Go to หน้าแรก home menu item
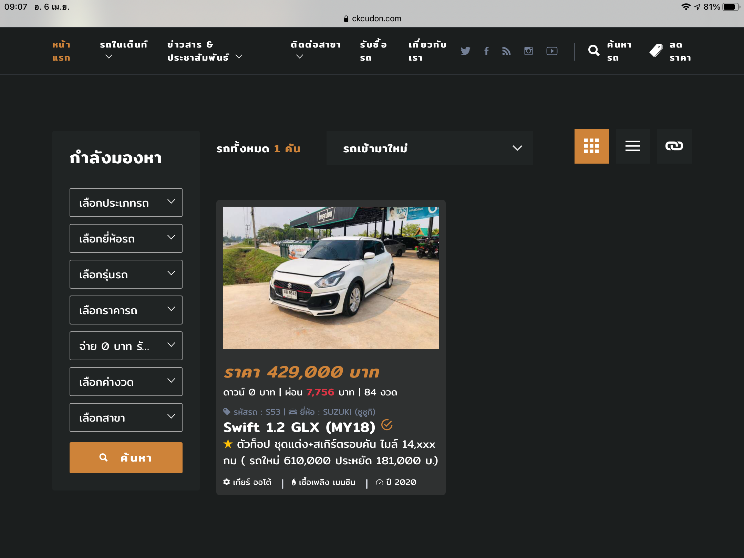Viewport: 744px width, 558px height. coord(61,51)
